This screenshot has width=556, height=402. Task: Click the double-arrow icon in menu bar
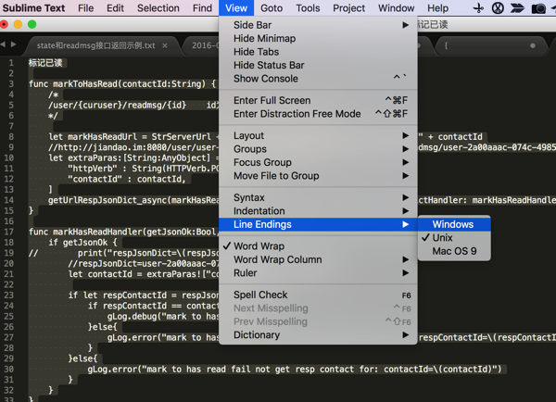(x=518, y=8)
